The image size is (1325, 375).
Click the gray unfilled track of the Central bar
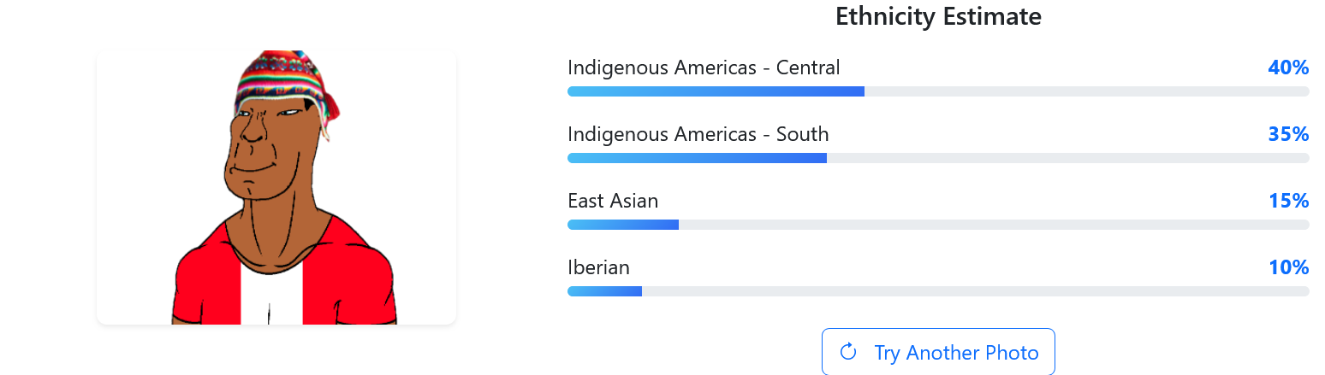click(x=1087, y=91)
